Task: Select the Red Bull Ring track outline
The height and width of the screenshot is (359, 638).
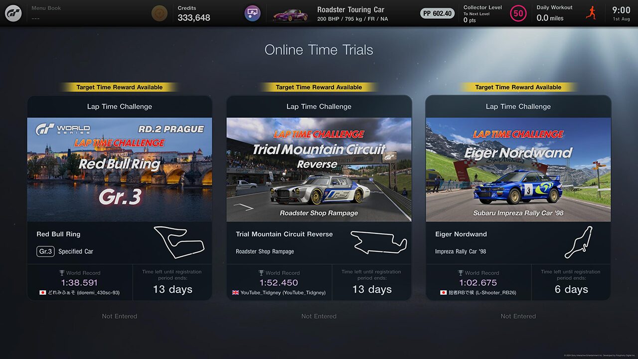Action: [x=179, y=242]
